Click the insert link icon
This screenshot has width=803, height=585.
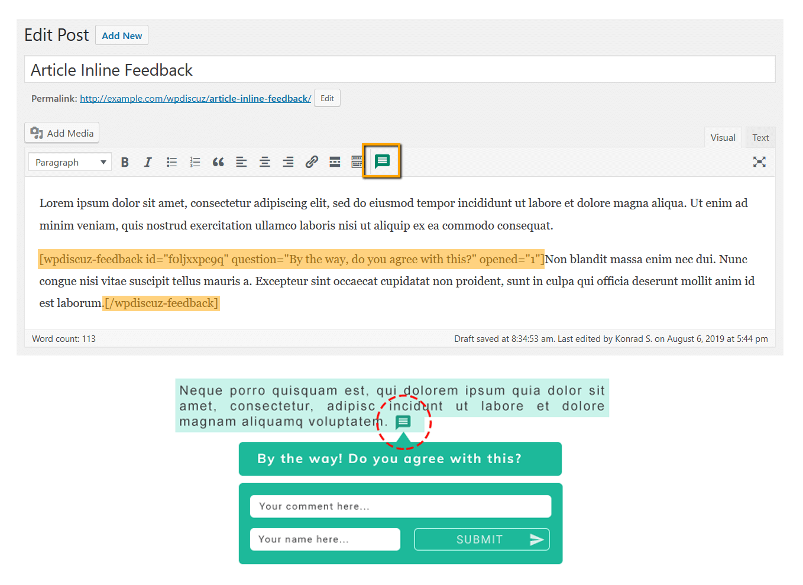[312, 162]
